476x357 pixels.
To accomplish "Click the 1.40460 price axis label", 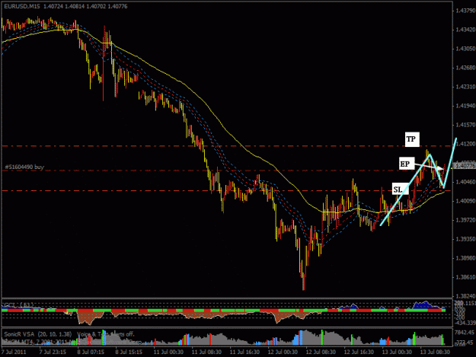I will (x=465, y=182).
